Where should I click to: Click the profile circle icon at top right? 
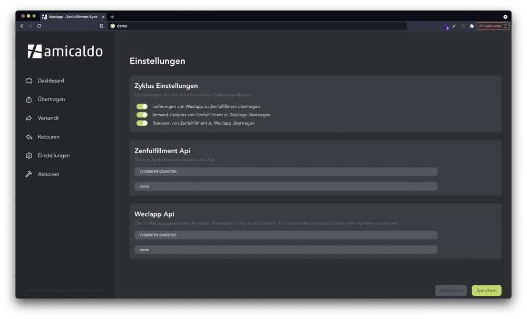[x=505, y=17]
